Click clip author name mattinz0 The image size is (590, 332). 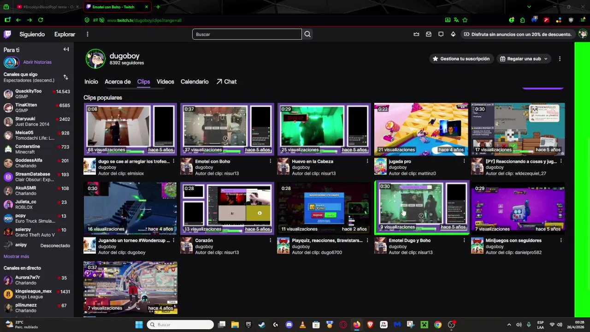tap(426, 173)
